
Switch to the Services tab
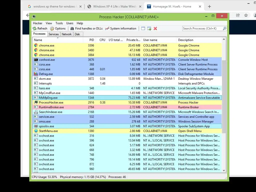[x=53, y=34]
